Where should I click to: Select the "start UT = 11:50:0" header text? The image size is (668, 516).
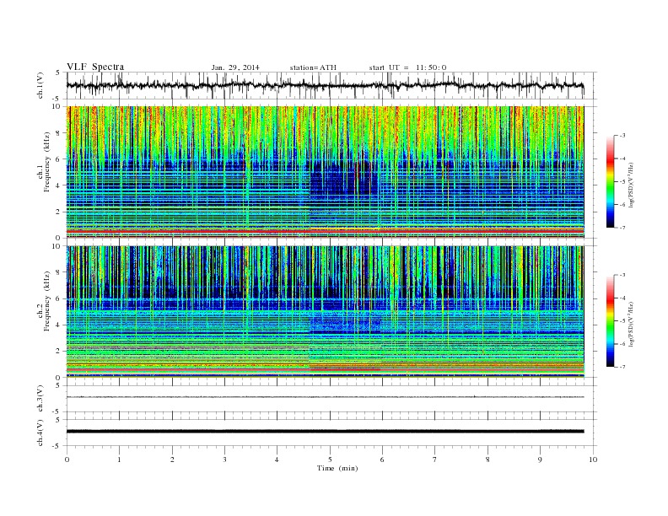(x=407, y=67)
